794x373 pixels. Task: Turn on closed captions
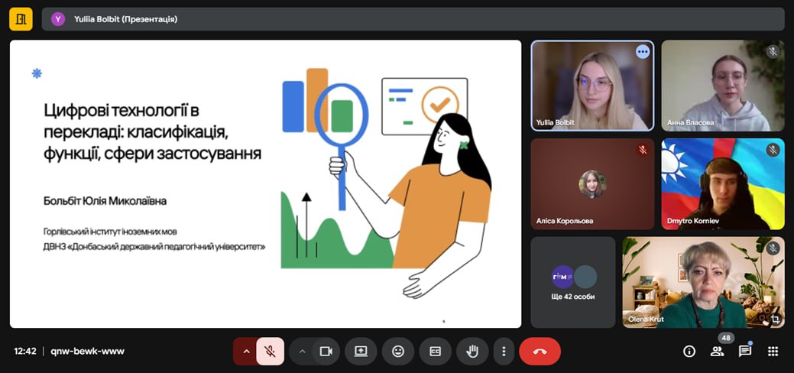point(435,351)
